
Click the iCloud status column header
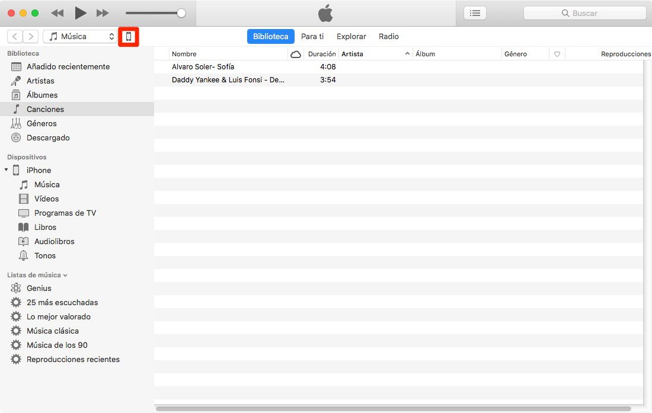[296, 54]
